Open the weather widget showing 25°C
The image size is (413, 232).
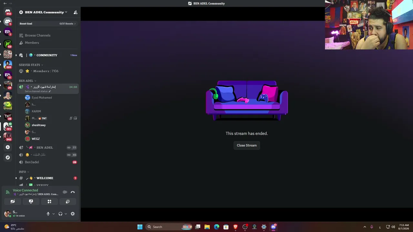coord(14,227)
